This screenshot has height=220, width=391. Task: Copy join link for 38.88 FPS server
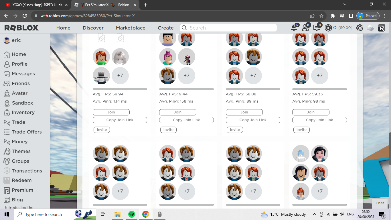click(253, 120)
